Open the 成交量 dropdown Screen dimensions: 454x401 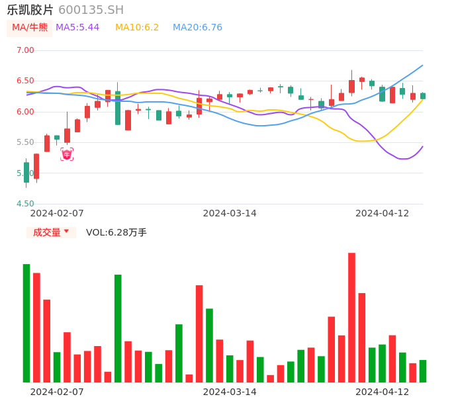click(51, 232)
